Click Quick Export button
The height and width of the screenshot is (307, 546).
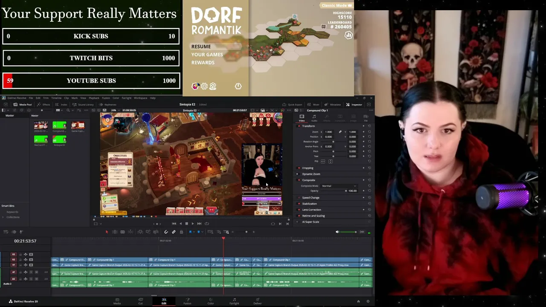click(x=292, y=104)
